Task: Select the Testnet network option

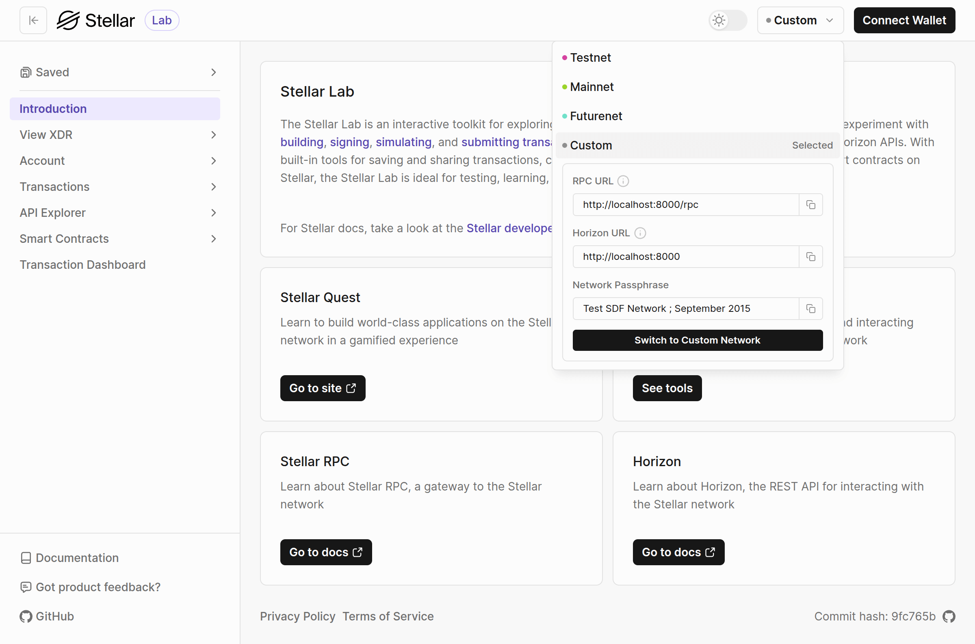Action: pyautogui.click(x=590, y=58)
